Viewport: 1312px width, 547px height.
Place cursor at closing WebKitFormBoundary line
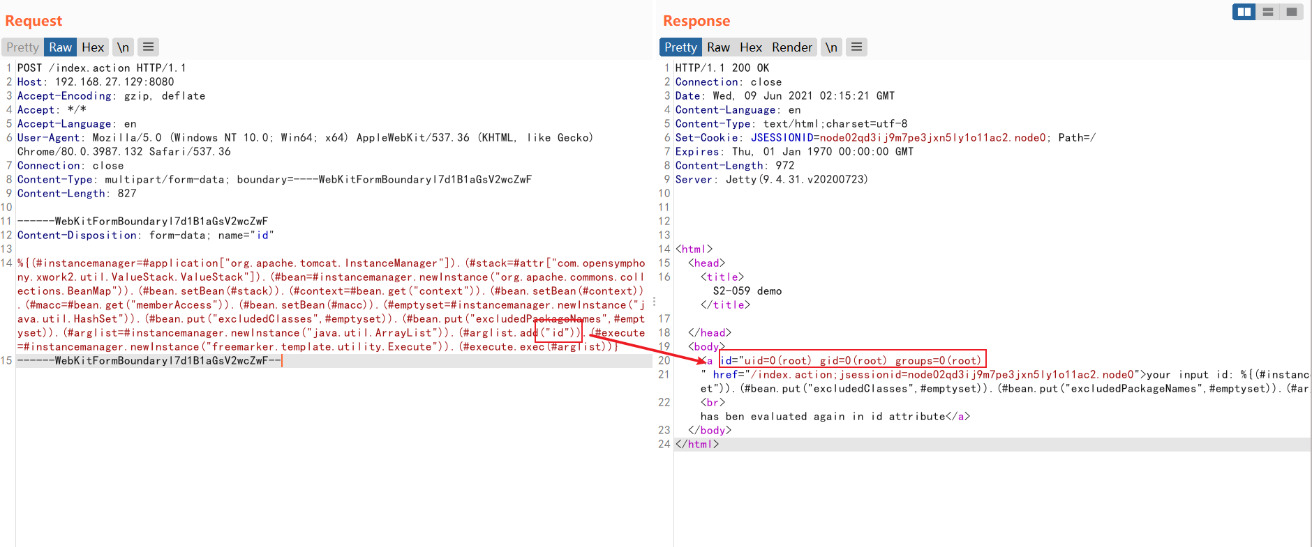pyautogui.click(x=149, y=360)
